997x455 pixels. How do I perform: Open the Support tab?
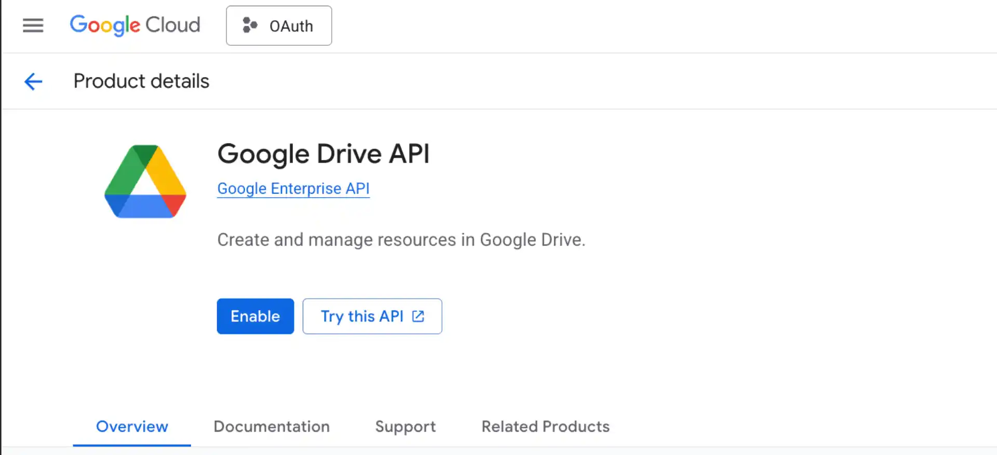click(406, 426)
